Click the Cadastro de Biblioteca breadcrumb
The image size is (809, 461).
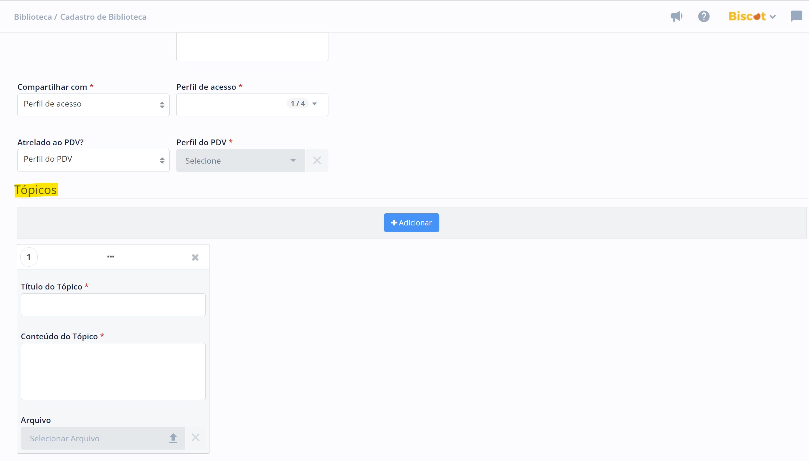(x=103, y=17)
